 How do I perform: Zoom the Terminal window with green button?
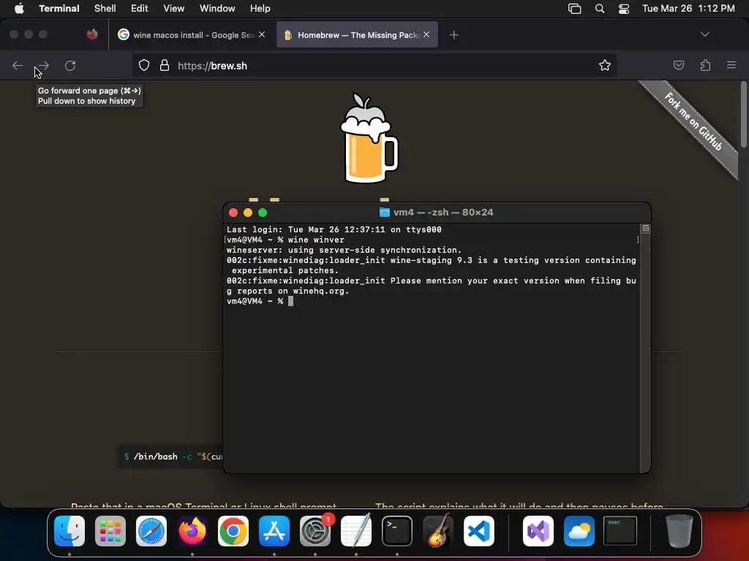point(263,213)
